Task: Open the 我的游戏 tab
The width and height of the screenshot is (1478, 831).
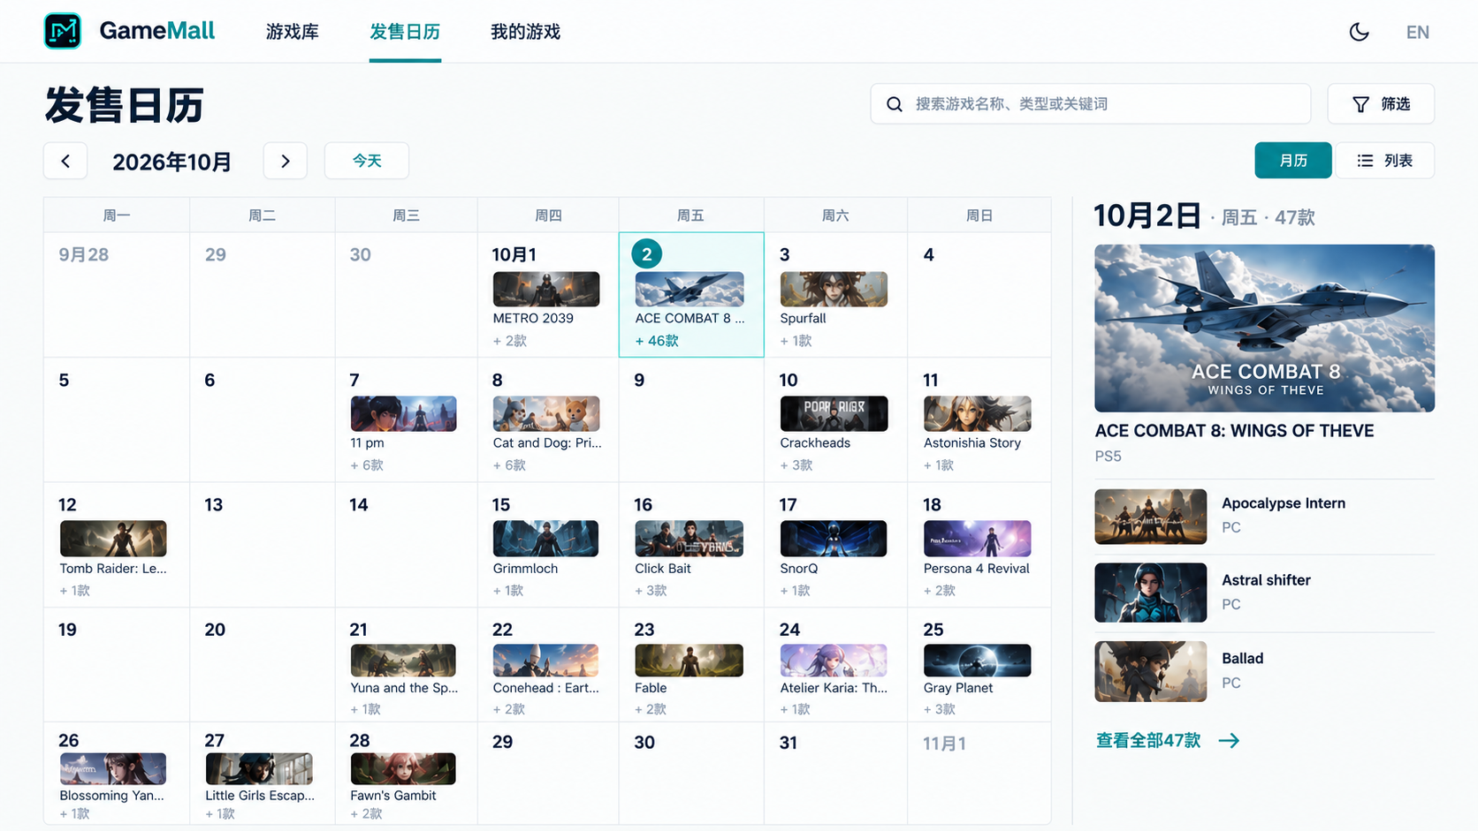Action: tap(525, 32)
